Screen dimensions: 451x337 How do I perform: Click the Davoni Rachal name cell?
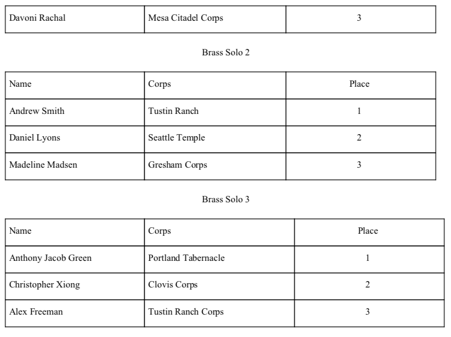click(75, 19)
